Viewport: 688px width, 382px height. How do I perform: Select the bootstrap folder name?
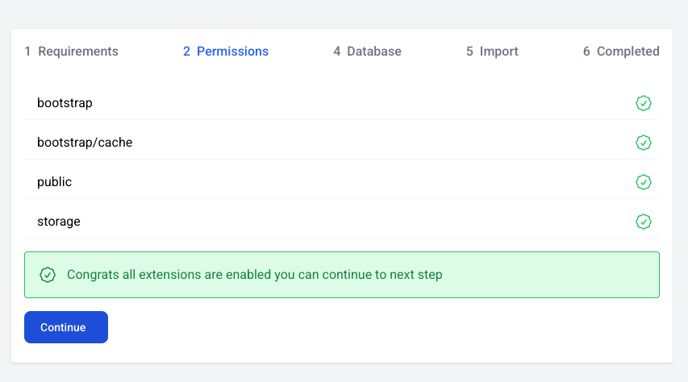click(x=65, y=103)
